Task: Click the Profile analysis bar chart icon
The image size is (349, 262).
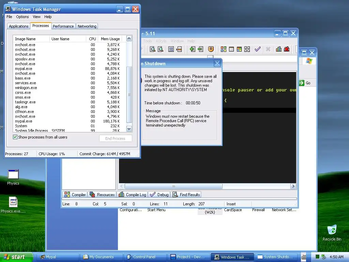Action: (279, 49)
